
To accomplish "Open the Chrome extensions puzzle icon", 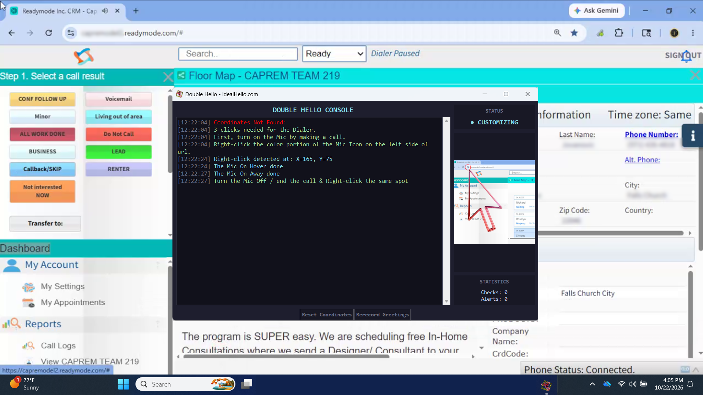I will pos(619,33).
